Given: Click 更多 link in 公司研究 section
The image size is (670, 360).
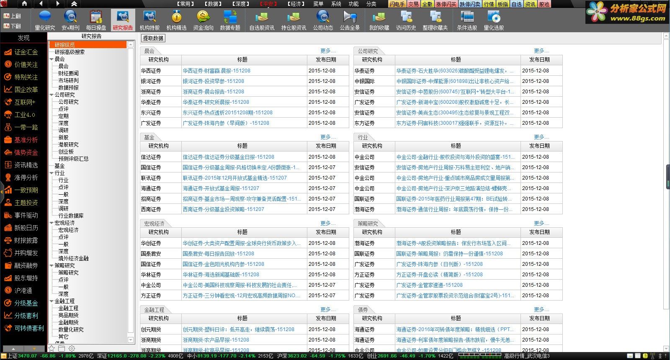Looking at the screenshot, I should [x=541, y=51].
